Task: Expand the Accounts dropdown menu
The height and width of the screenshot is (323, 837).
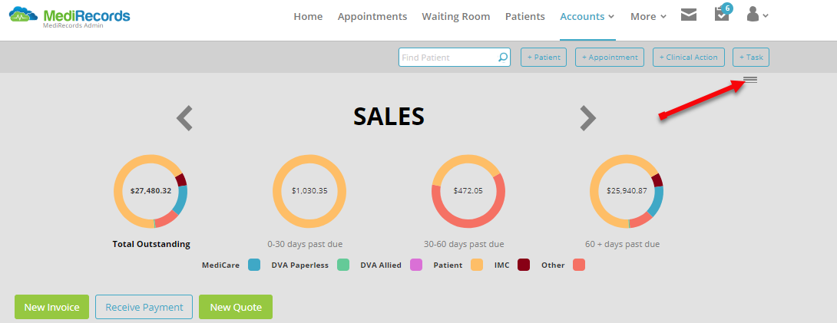Action: tap(587, 17)
